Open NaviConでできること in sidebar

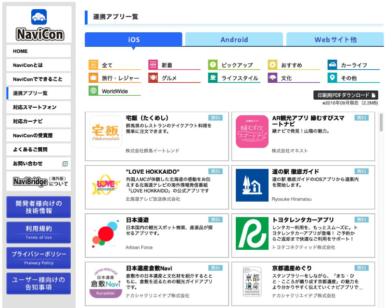[38, 79]
